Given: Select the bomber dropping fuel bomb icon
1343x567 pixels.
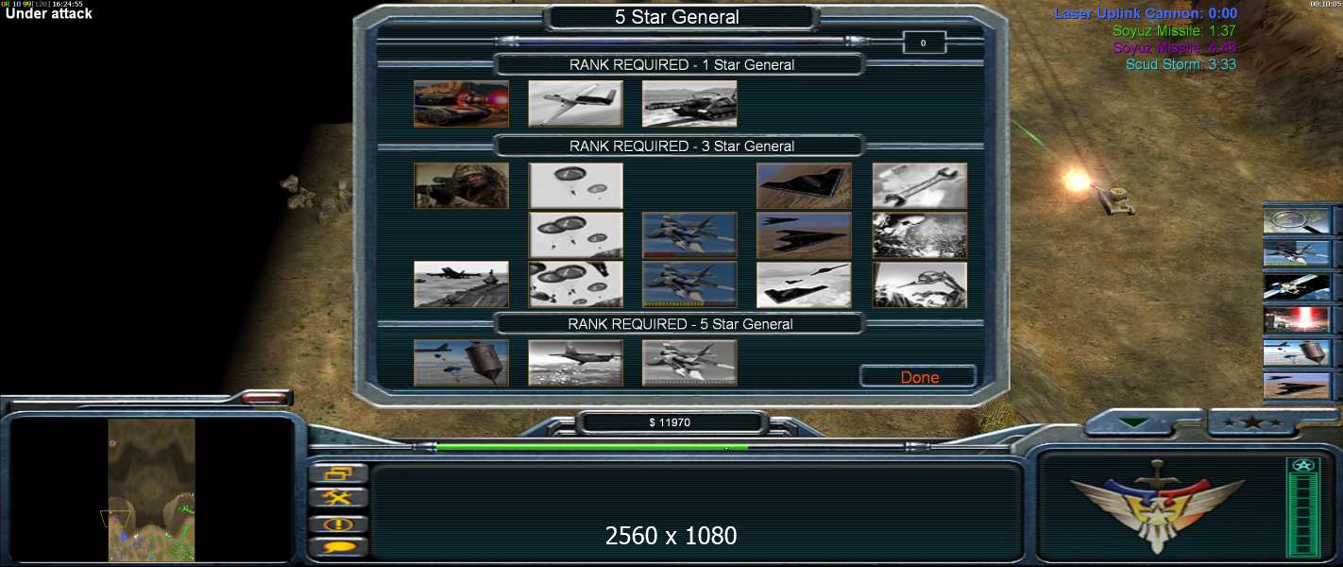Looking at the screenshot, I should coord(461,363).
